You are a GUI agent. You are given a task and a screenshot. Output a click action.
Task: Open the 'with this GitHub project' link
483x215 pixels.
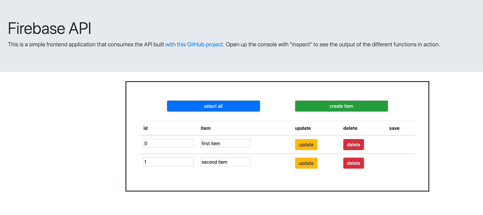click(x=194, y=44)
